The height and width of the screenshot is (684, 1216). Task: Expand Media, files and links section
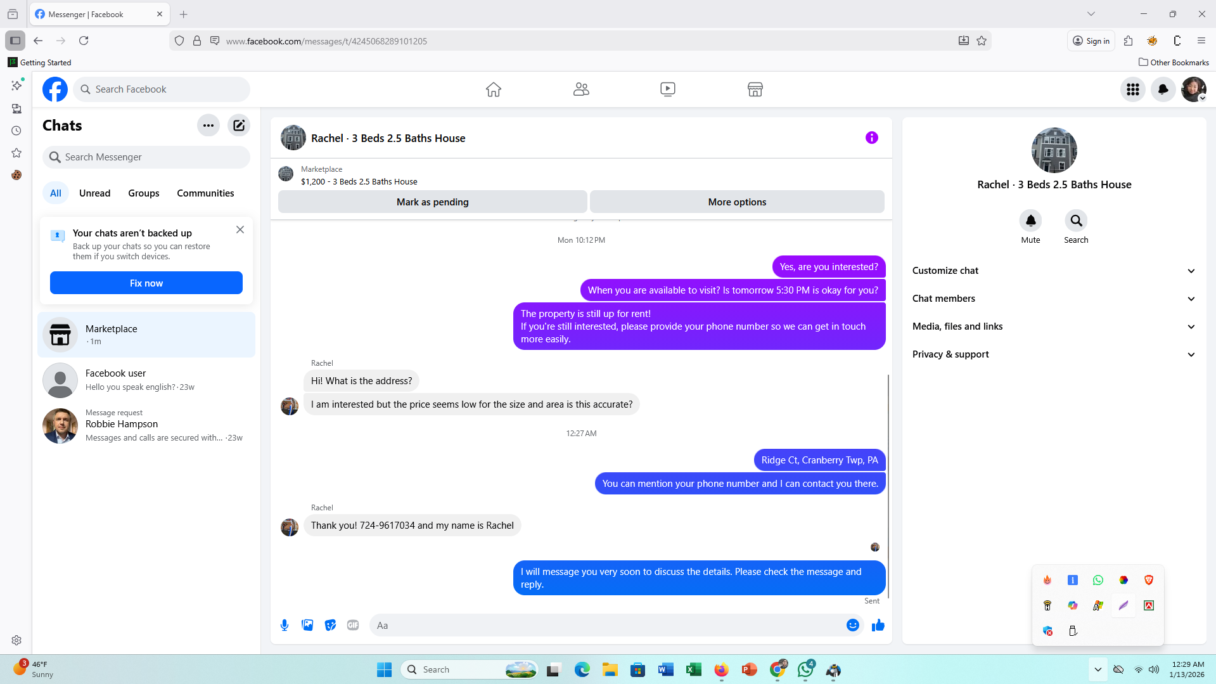point(1054,326)
